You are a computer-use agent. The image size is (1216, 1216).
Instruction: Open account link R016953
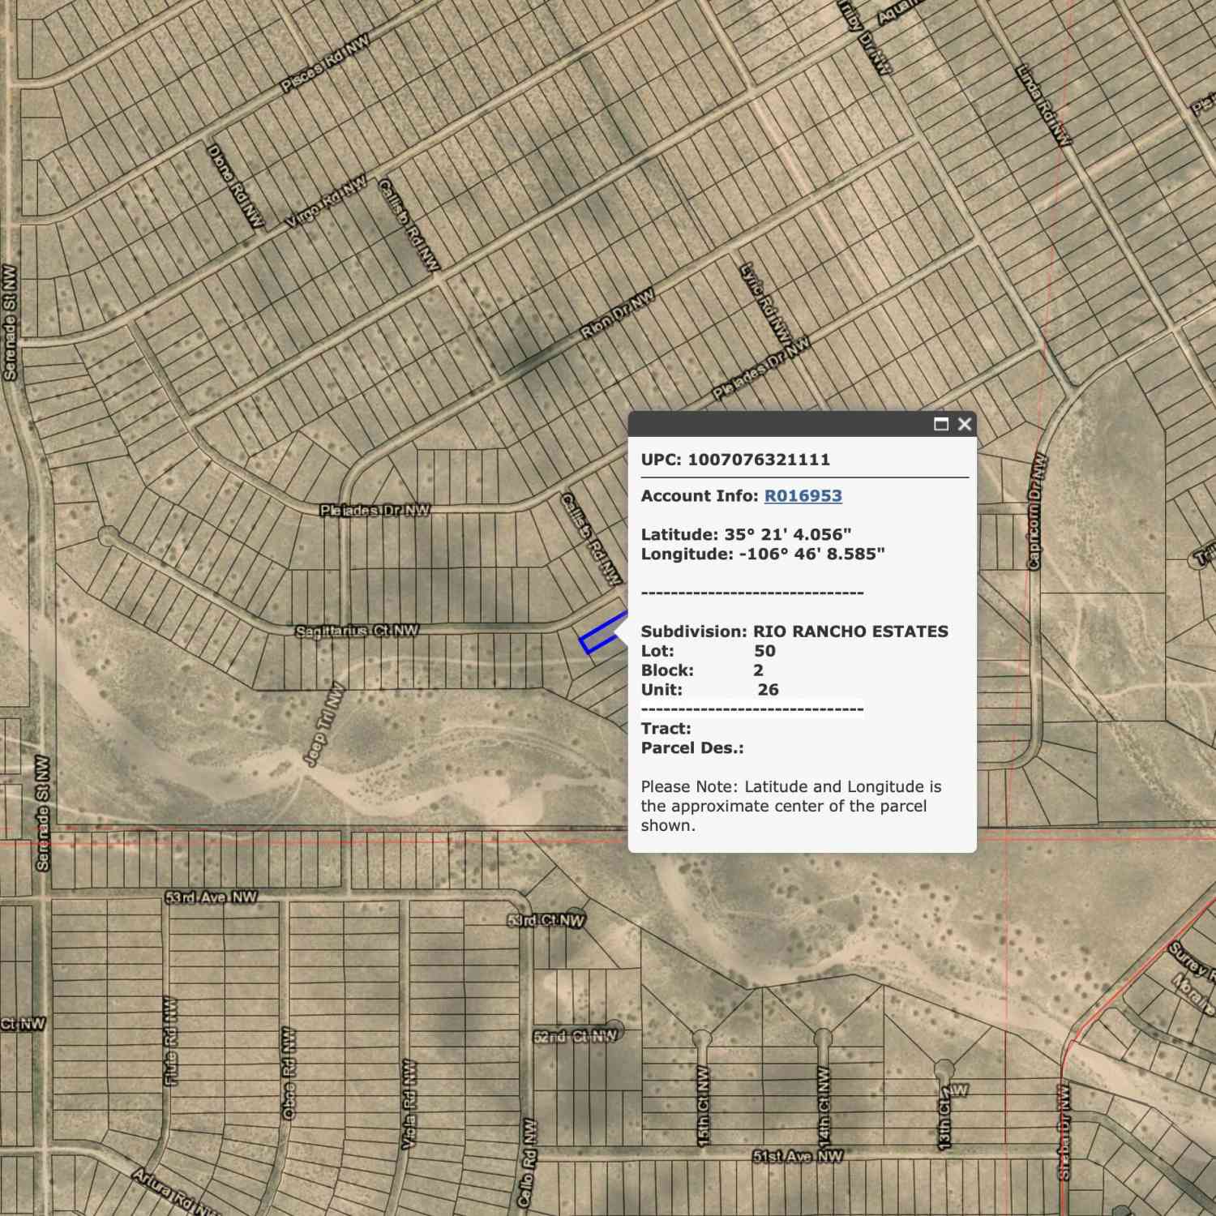point(803,495)
